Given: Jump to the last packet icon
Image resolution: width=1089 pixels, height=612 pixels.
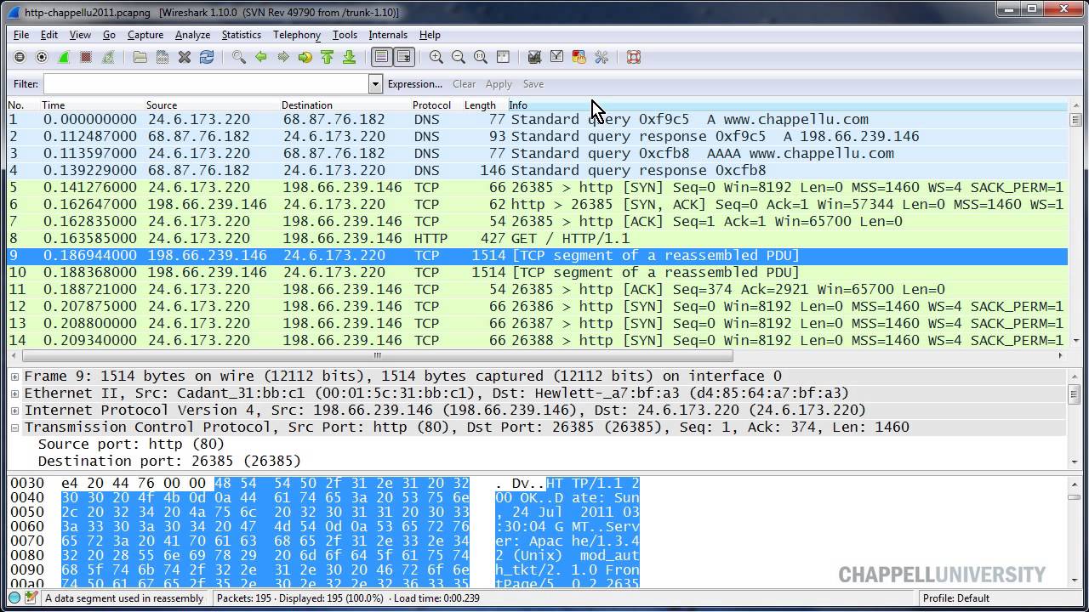Looking at the screenshot, I should (350, 57).
